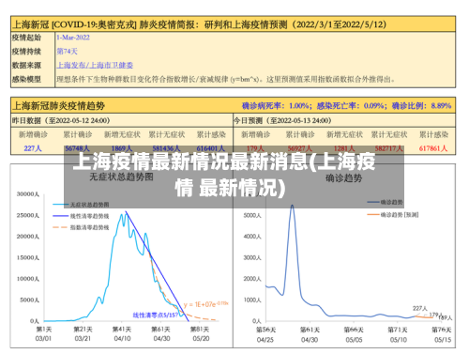Click 新增无症状 column header under 昨日数据
Viewport: 469px width, 354px height.
coord(122,134)
